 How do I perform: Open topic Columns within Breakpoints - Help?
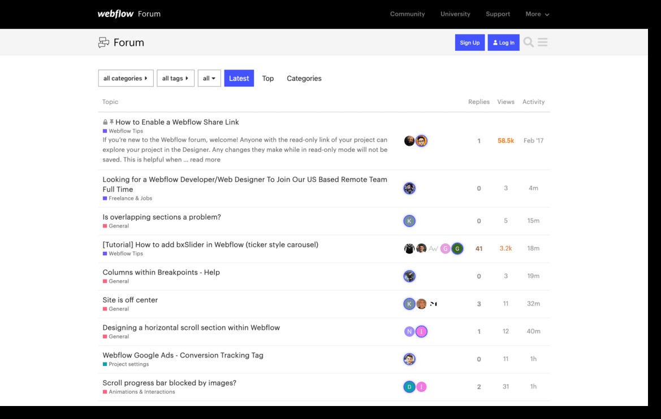point(161,272)
